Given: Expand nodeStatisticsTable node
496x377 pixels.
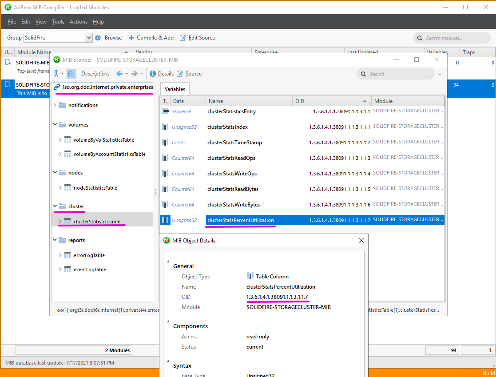Looking at the screenshot, I should click(60, 187).
